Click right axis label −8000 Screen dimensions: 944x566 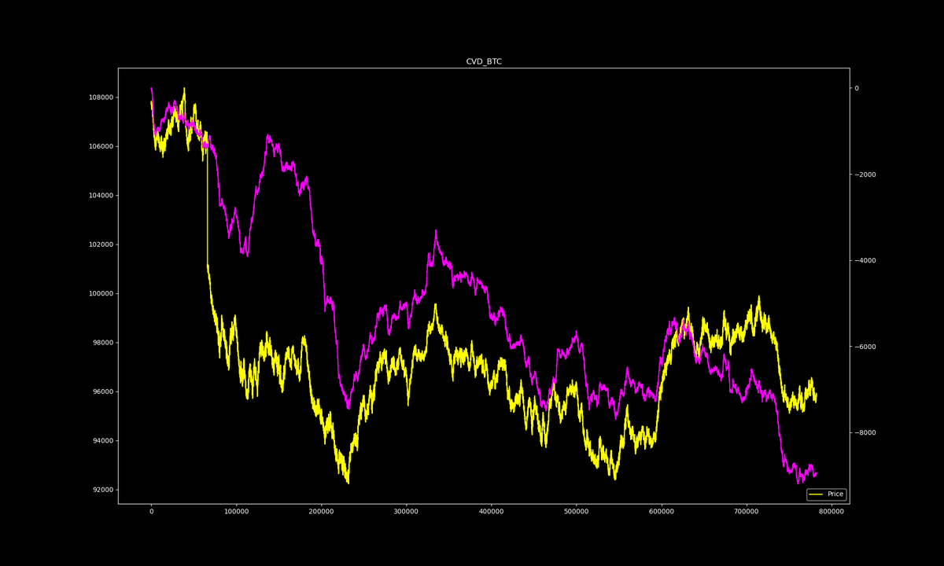click(866, 433)
